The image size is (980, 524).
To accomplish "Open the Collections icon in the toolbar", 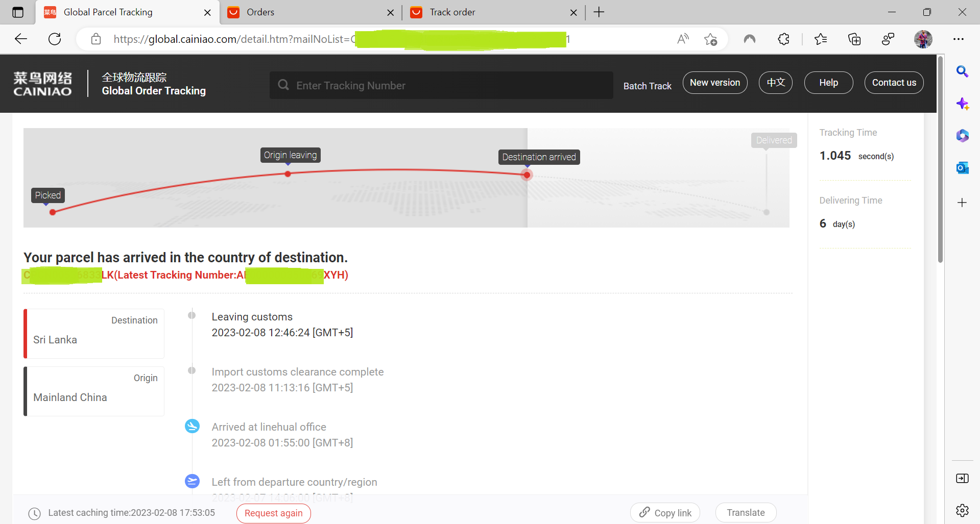I will (854, 39).
